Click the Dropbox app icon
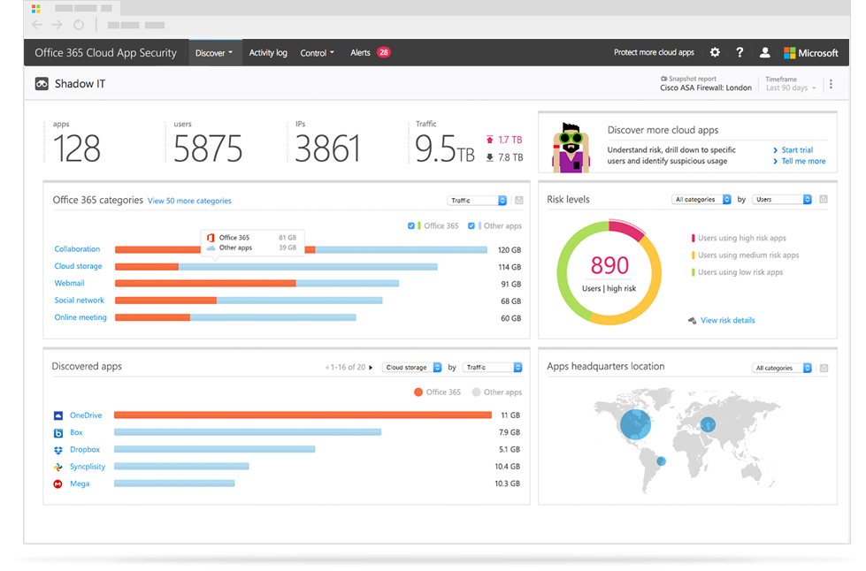Image resolution: width=866 pixels, height=571 pixels. pyautogui.click(x=58, y=450)
